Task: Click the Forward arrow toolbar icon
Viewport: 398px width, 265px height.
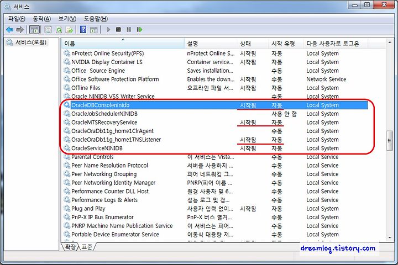Action: [20, 30]
